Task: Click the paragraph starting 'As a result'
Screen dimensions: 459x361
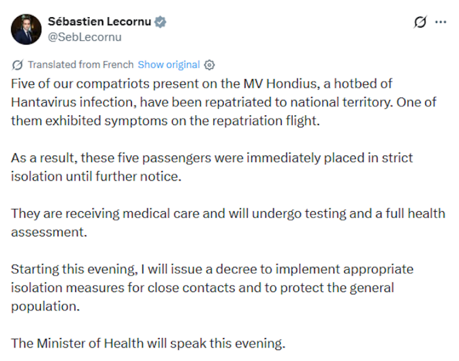Action: click(212, 167)
